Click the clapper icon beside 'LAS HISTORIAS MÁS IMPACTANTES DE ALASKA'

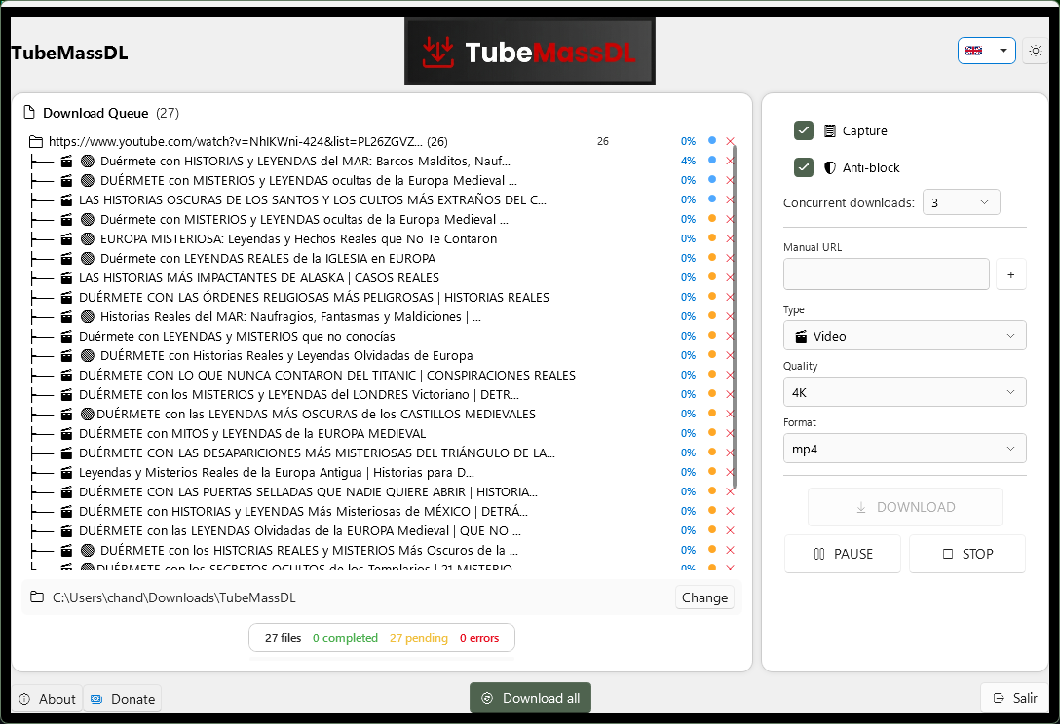click(x=66, y=277)
